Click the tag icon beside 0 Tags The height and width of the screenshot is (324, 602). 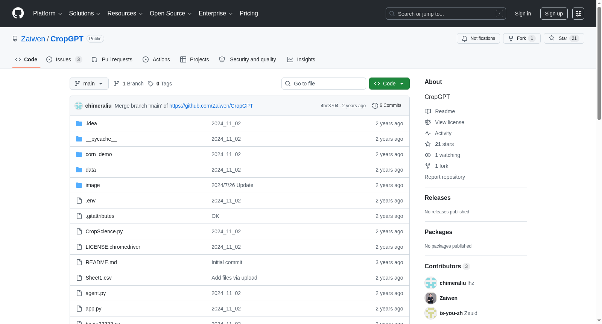click(150, 84)
